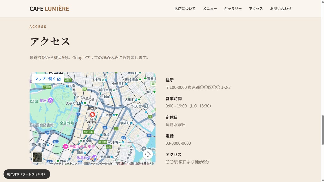Viewport: 324px width, 182px height.
Task: Click the 丸の内IC green road sign
Action: [x=88, y=132]
